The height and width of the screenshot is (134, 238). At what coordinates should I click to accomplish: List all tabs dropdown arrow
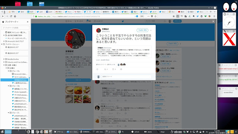click(215, 12)
